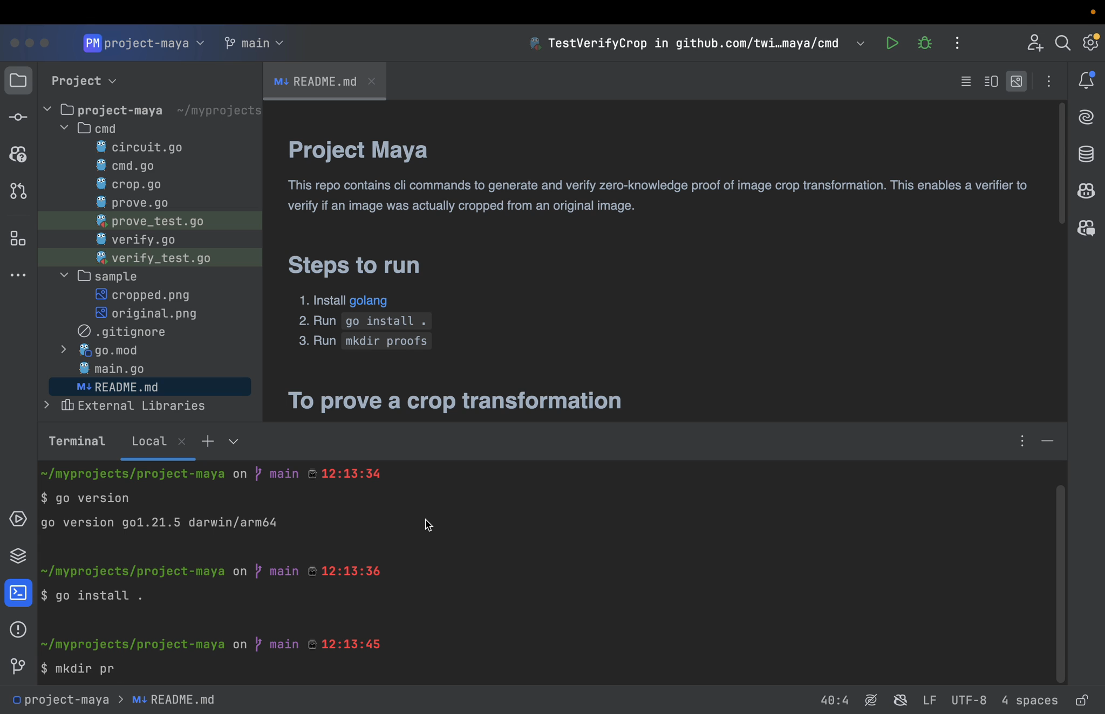The width and height of the screenshot is (1105, 714).
Task: Toggle read-only lock in status bar
Action: pos(1082,700)
